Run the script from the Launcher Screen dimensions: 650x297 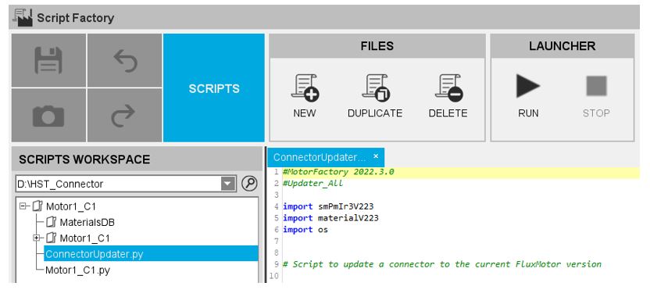point(528,96)
